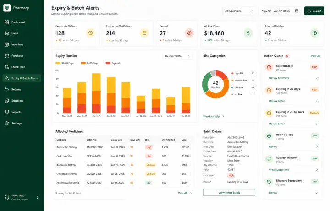Click the calendar icon on Expiring in 31–60 Days card
The height and width of the screenshot is (211, 330).
point(144,33)
